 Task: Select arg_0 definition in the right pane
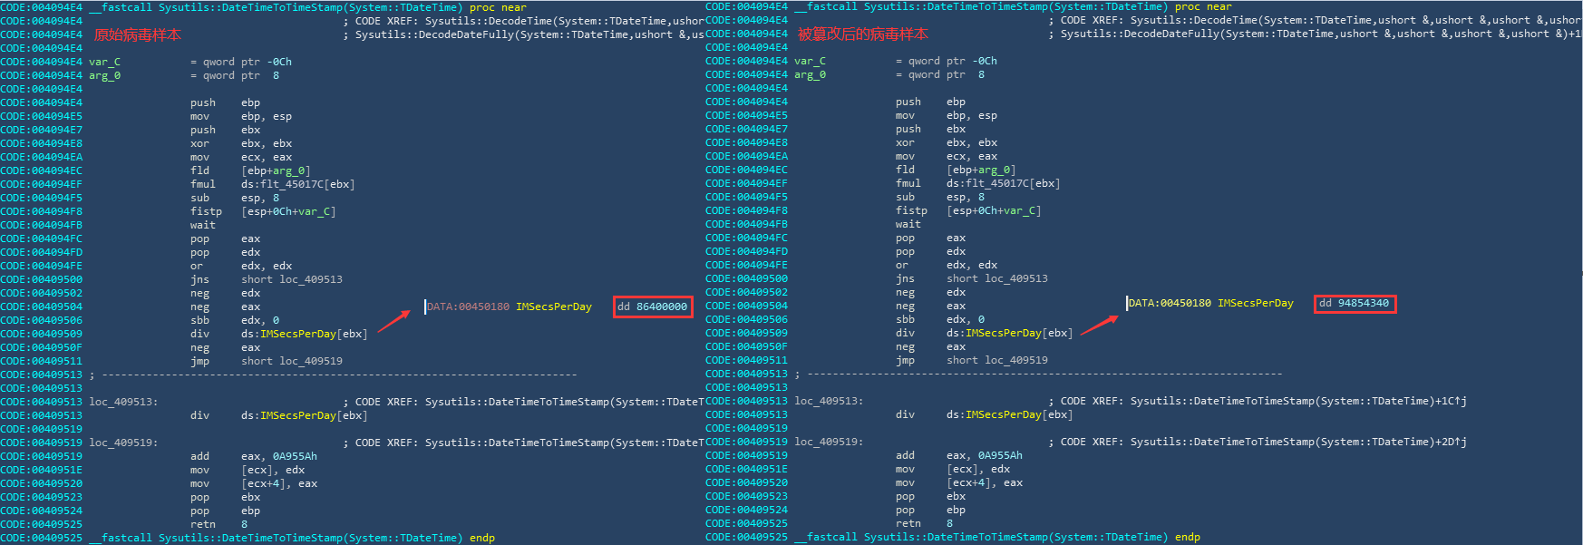(810, 74)
